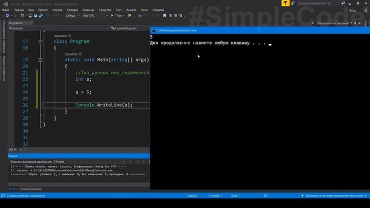Click the save file icon
The image size is (370, 208).
(35, 16)
